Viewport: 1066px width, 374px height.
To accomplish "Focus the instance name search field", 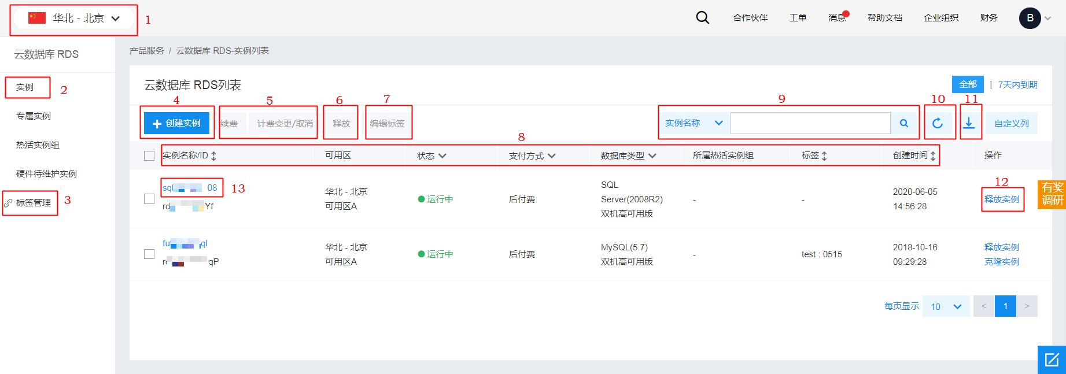I will [810, 123].
